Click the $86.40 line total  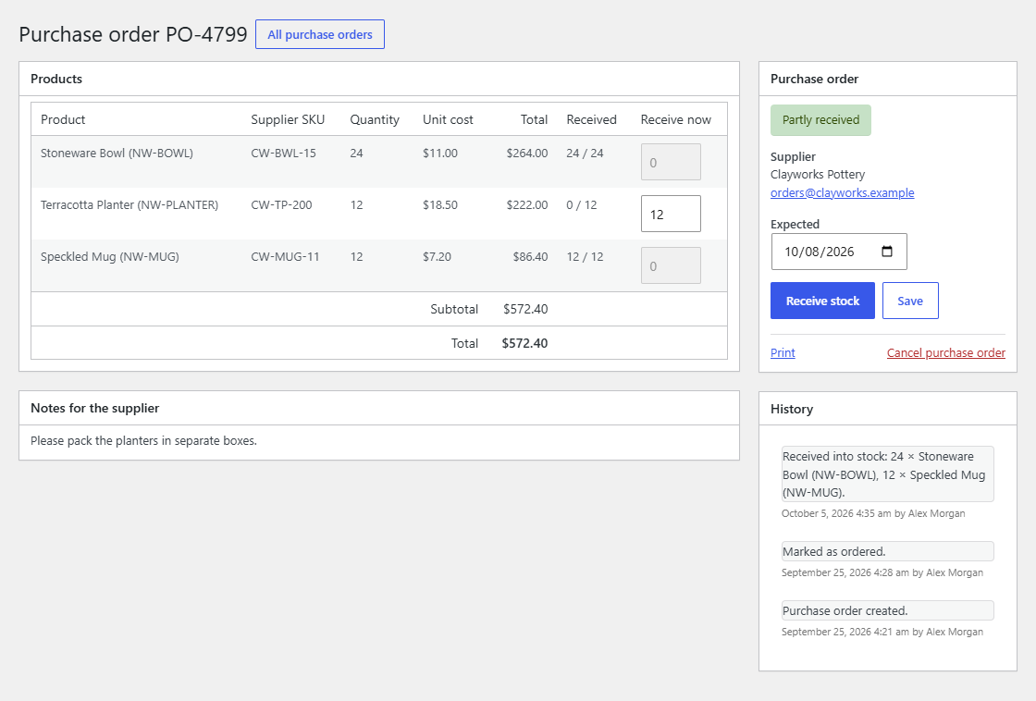[531, 257]
